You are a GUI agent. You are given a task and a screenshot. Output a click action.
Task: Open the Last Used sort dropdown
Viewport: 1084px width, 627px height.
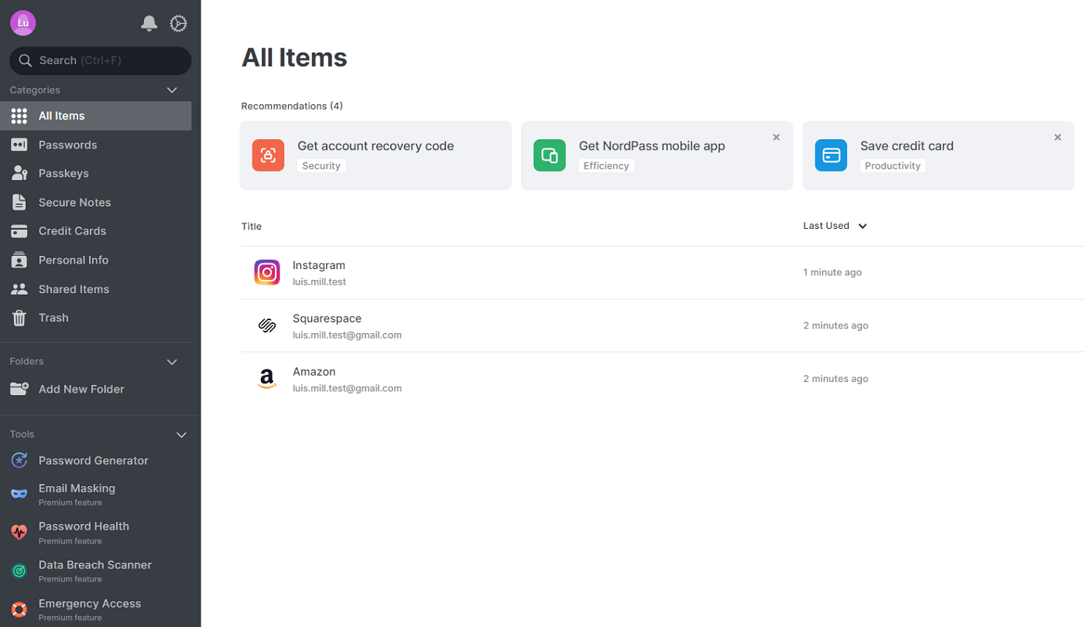coord(835,226)
